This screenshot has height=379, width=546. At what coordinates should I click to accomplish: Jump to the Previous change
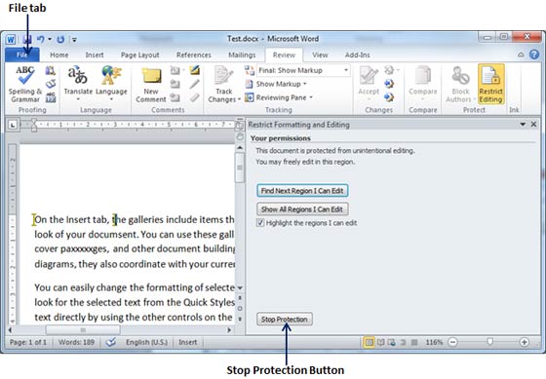tap(389, 84)
